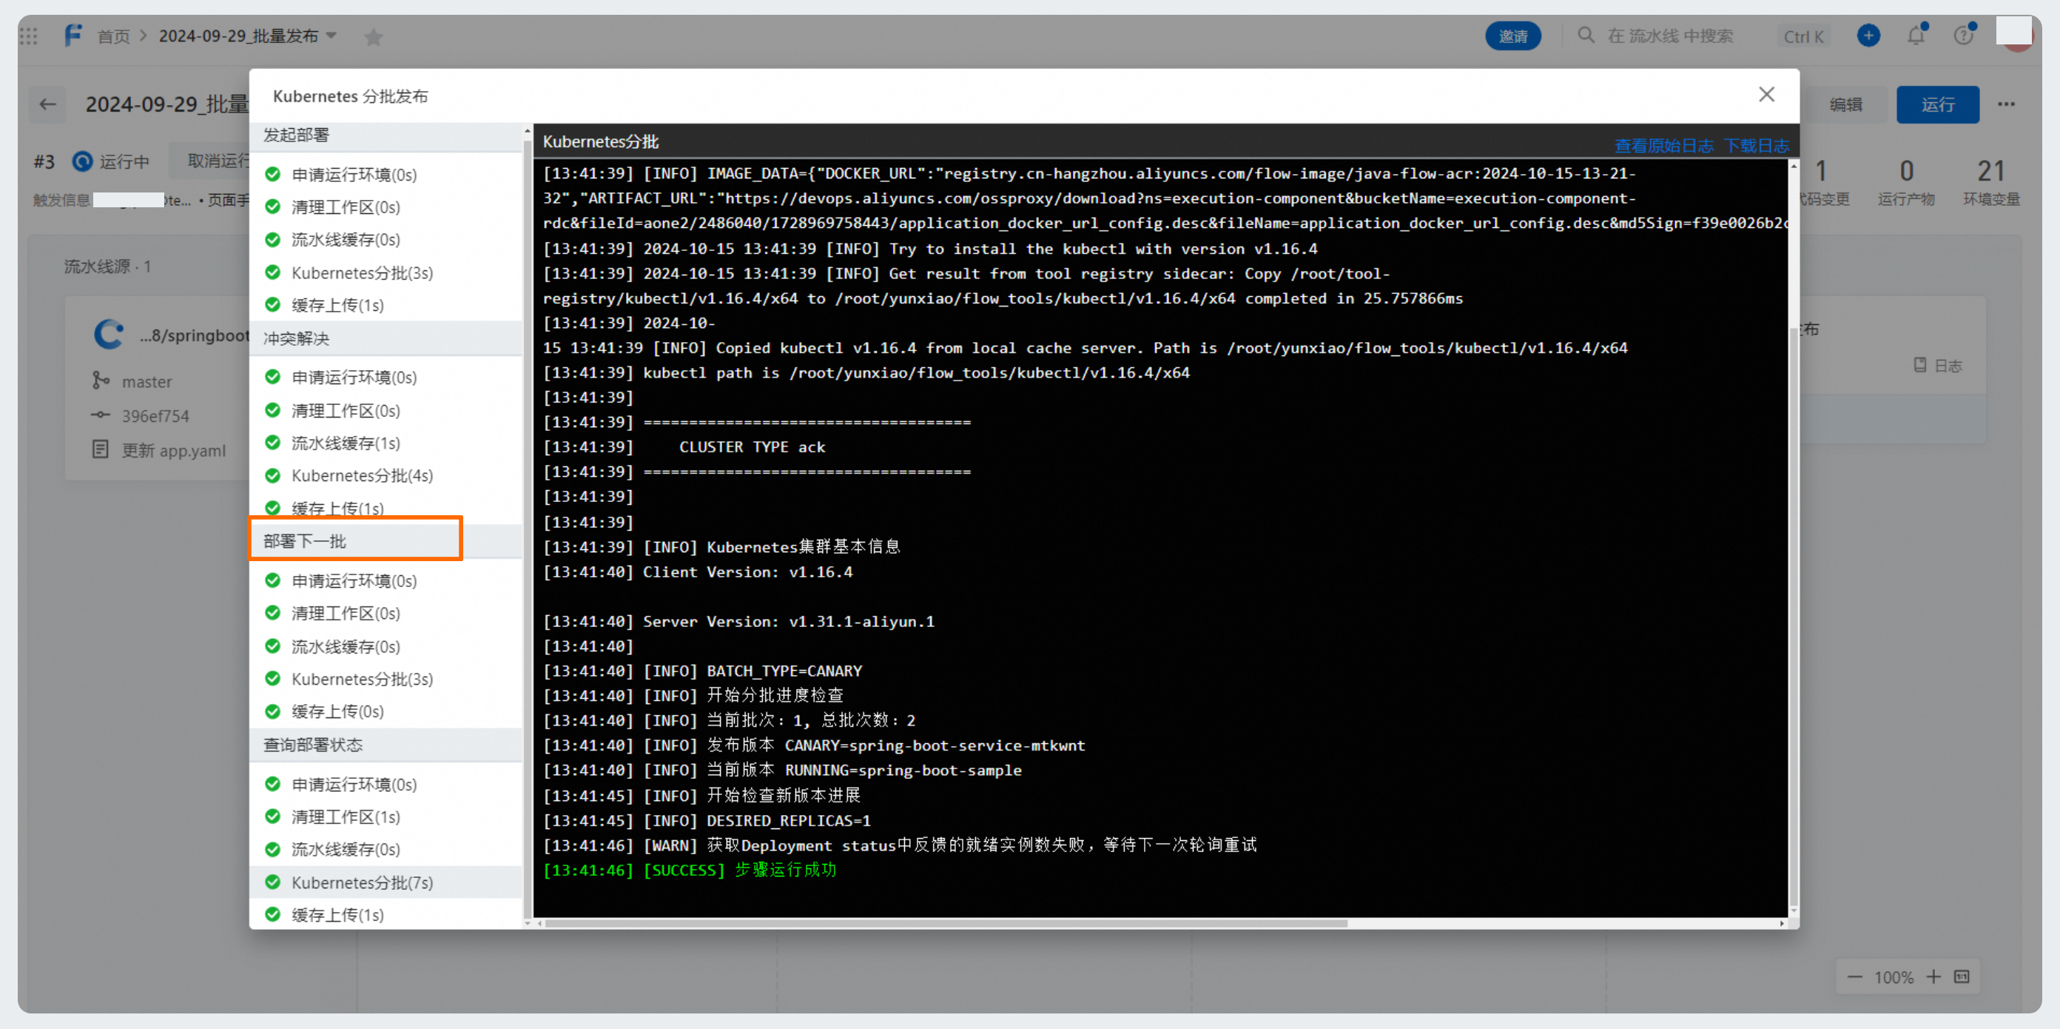
Task: Click the blue plus create icon
Action: click(1868, 36)
